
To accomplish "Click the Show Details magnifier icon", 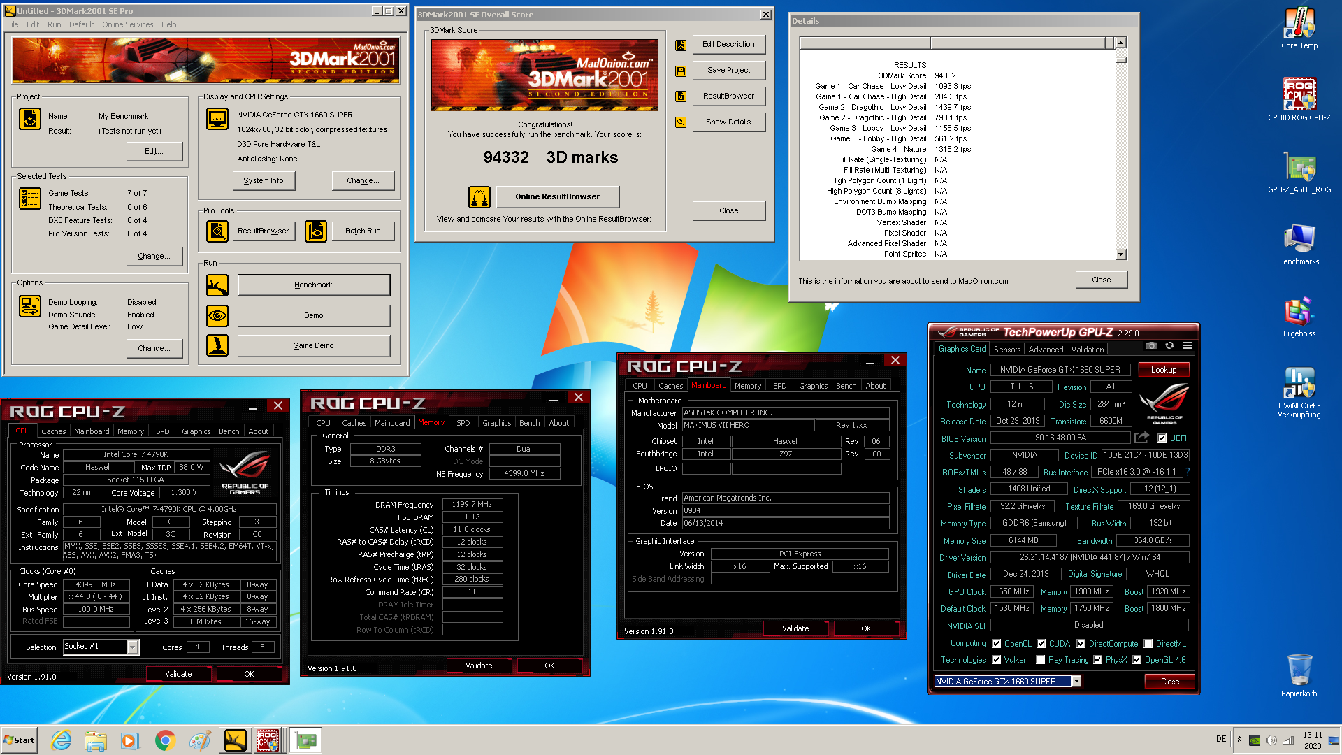I will pyautogui.click(x=680, y=122).
